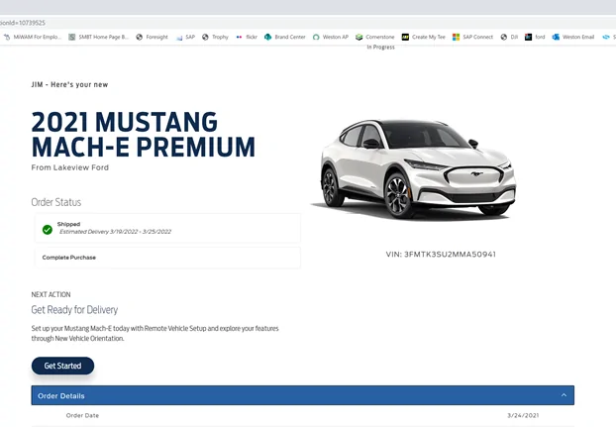
Task: Click the Estimated Delivery date text
Action: [116, 232]
